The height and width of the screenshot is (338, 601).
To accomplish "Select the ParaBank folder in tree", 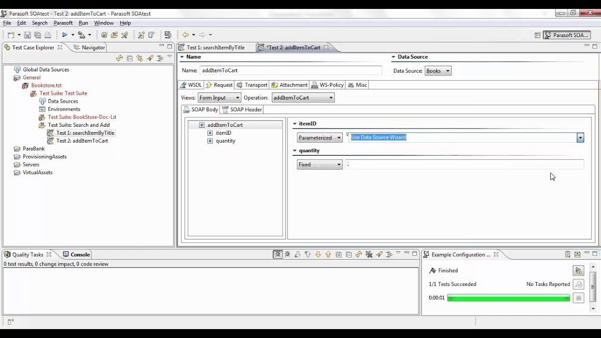I will [x=34, y=149].
